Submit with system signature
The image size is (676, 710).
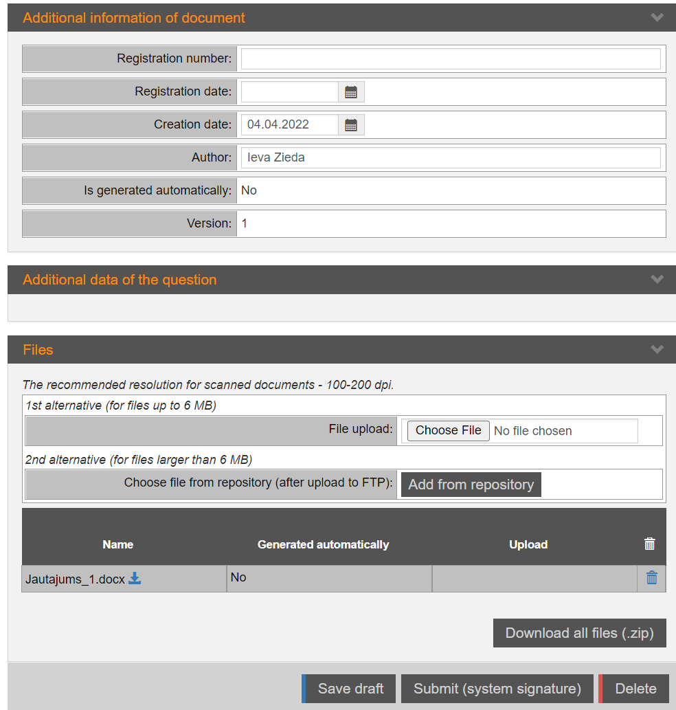coord(497,689)
